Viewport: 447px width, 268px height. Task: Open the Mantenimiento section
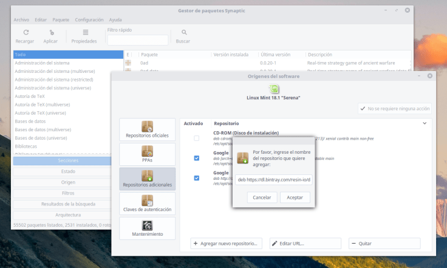tap(147, 228)
